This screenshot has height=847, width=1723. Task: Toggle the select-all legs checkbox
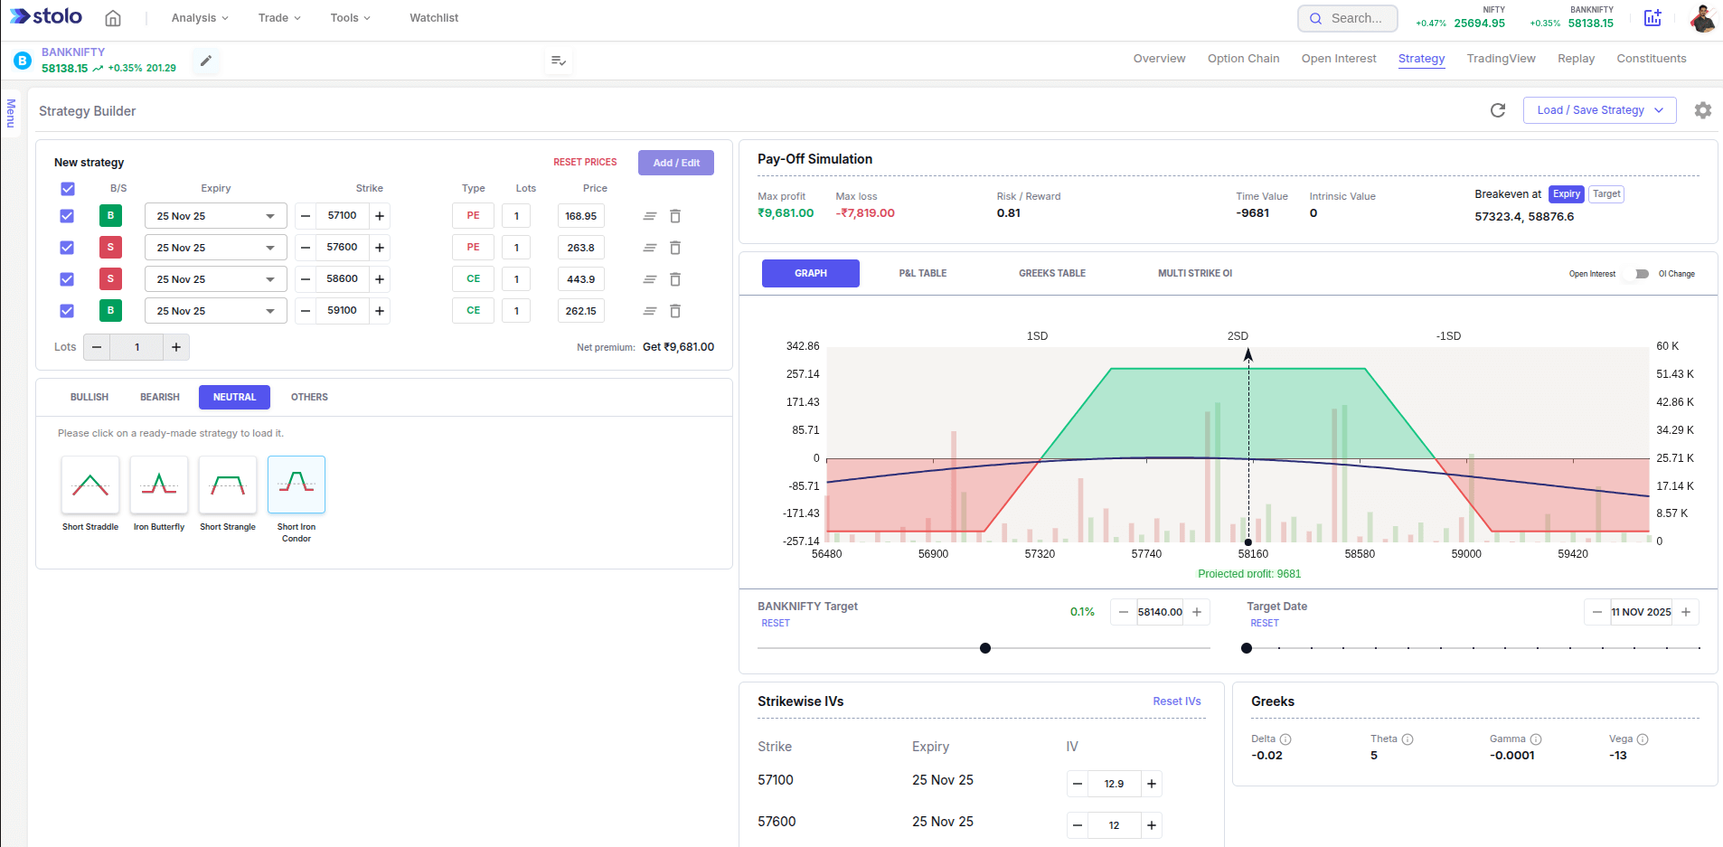pos(68,189)
